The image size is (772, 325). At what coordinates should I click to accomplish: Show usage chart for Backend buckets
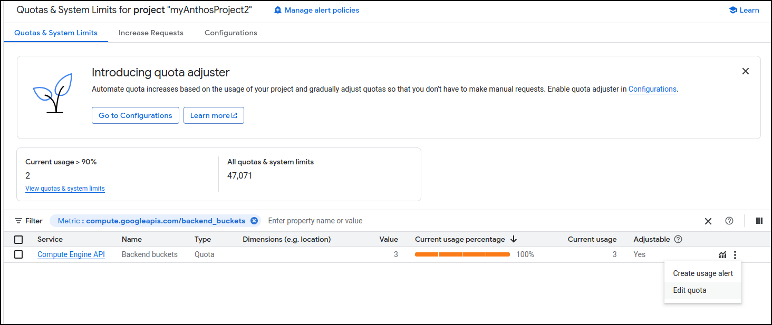[x=722, y=255]
